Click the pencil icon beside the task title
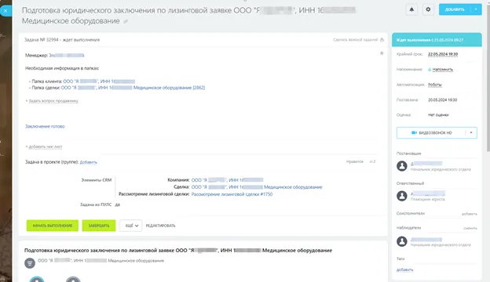 click(126, 21)
